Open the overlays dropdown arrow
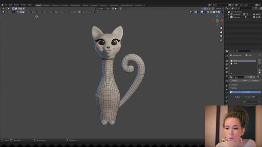Screen dimensions: 262x147 [204, 12]
